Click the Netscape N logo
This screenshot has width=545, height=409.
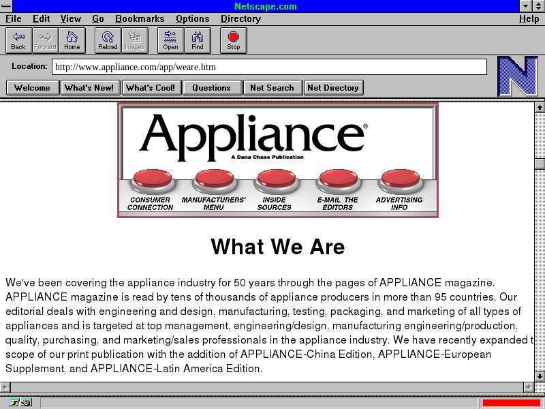(517, 76)
